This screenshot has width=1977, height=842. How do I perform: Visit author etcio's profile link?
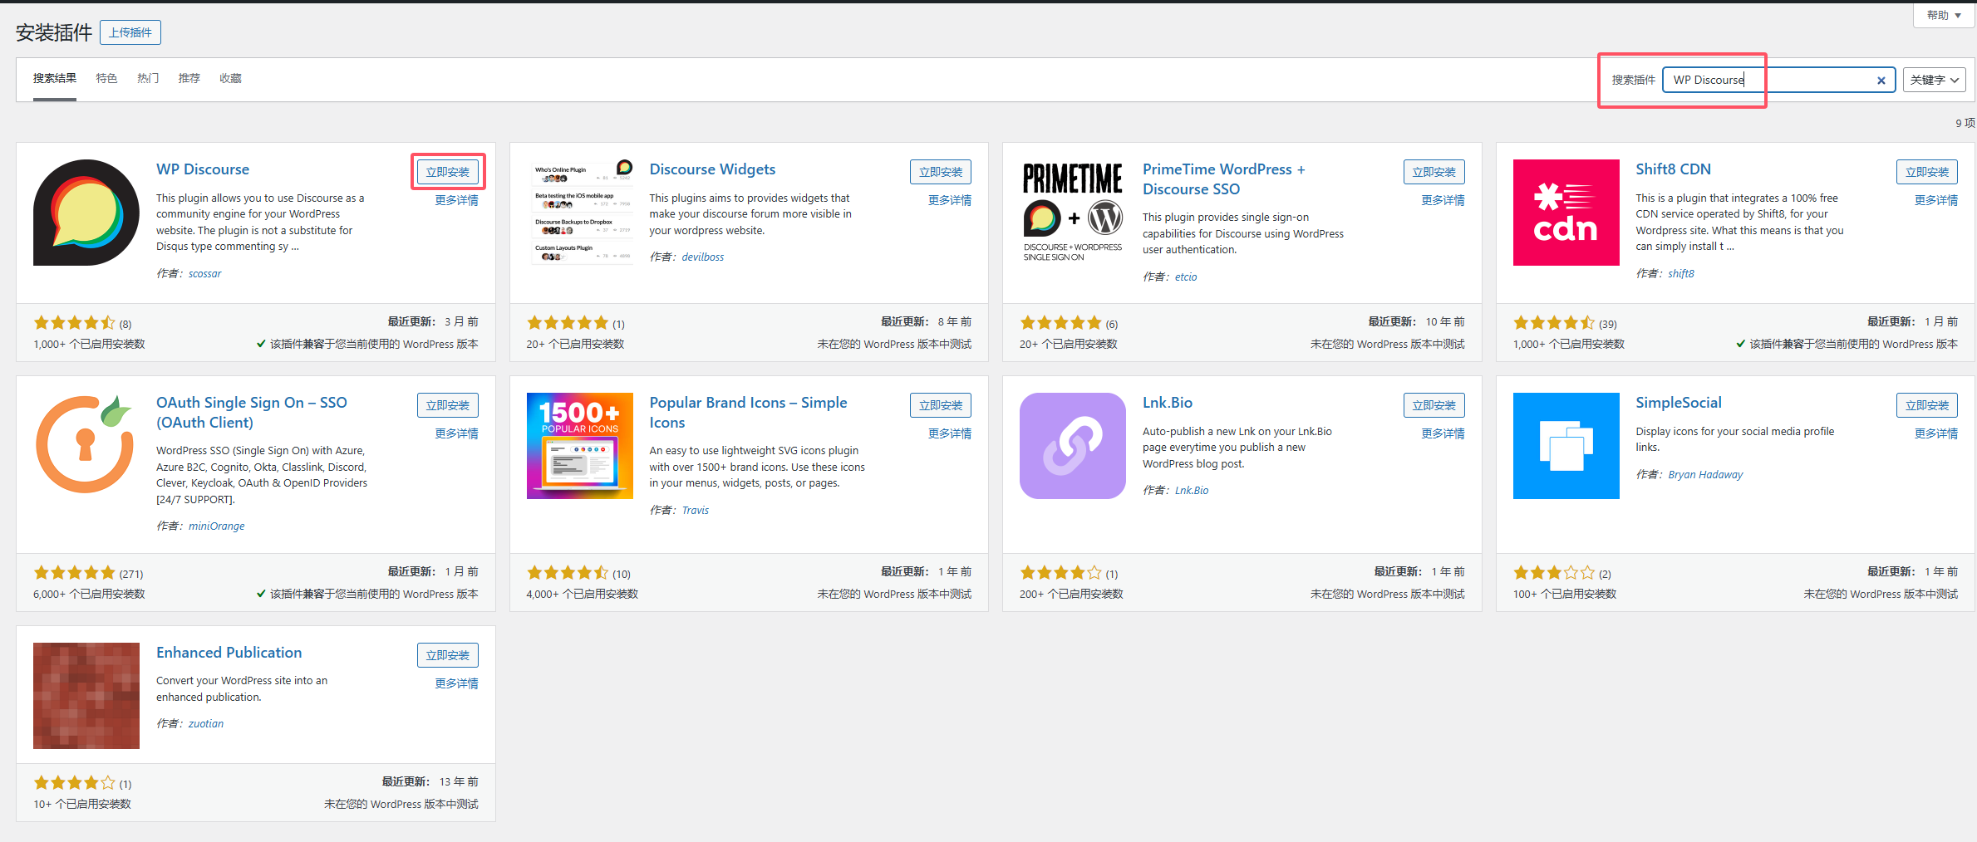click(x=1186, y=277)
